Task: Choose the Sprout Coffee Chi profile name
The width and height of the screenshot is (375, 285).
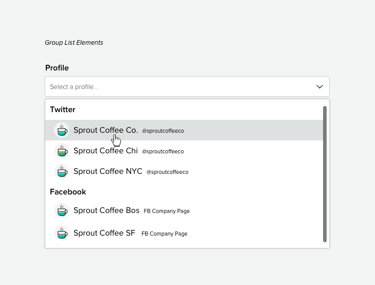Action: point(105,151)
